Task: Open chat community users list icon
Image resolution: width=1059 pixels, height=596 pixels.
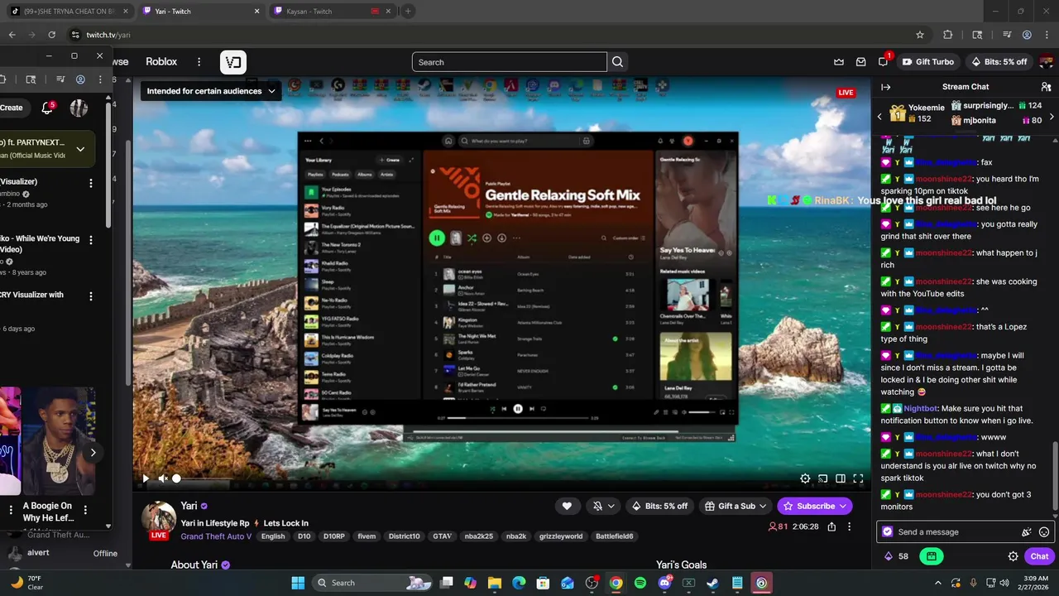Action: point(1046,87)
